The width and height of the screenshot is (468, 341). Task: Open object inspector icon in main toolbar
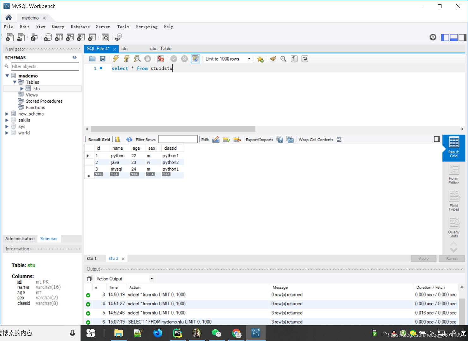(34, 37)
